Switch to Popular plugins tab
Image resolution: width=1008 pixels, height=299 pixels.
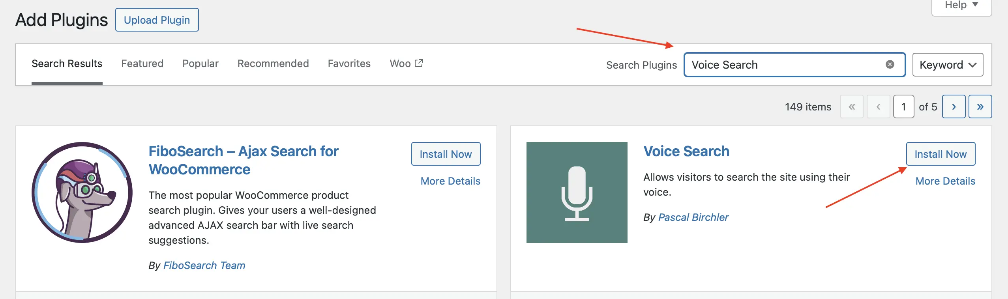point(200,64)
